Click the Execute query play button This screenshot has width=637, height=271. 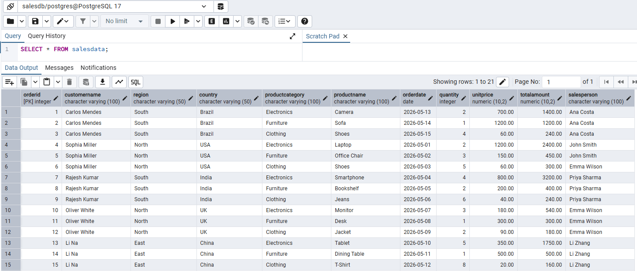tap(173, 21)
